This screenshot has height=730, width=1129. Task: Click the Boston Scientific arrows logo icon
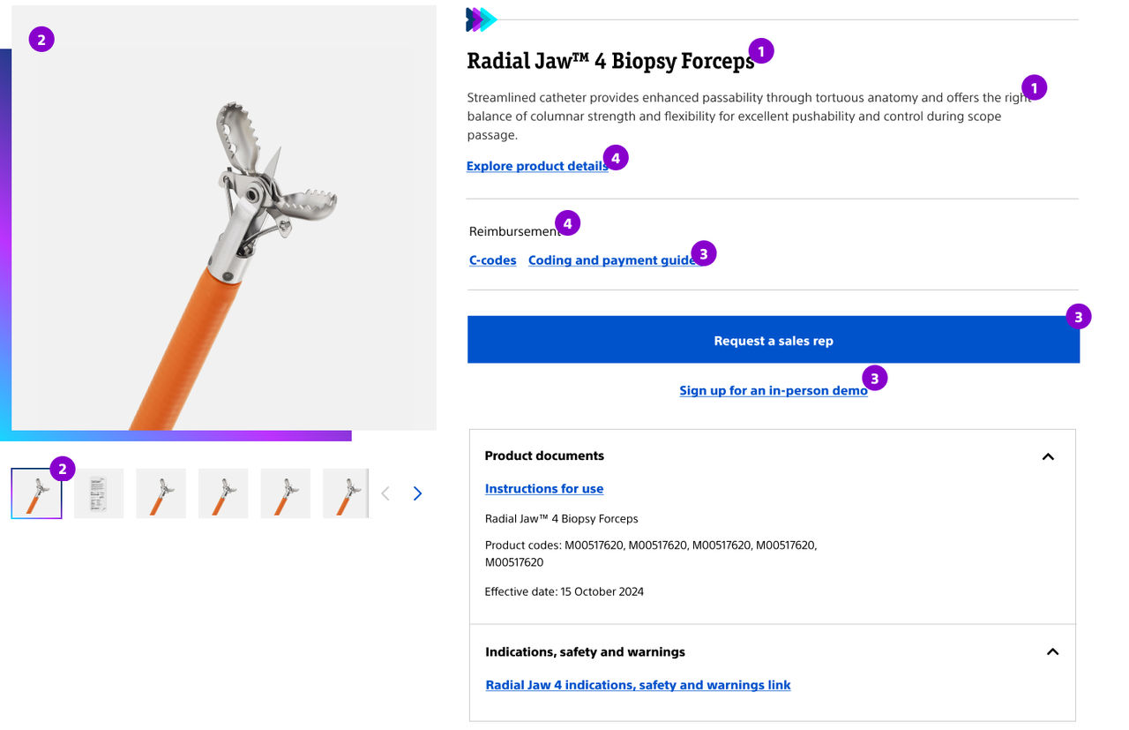click(481, 19)
